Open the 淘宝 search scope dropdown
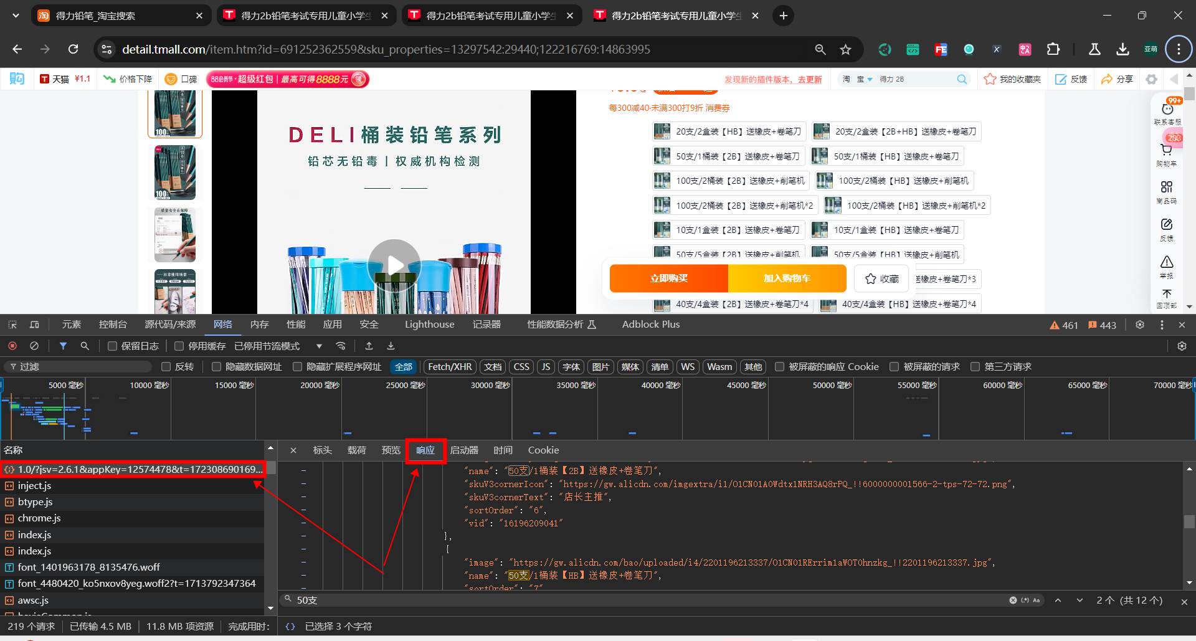Viewport: 1196px width, 641px height. tap(858, 79)
